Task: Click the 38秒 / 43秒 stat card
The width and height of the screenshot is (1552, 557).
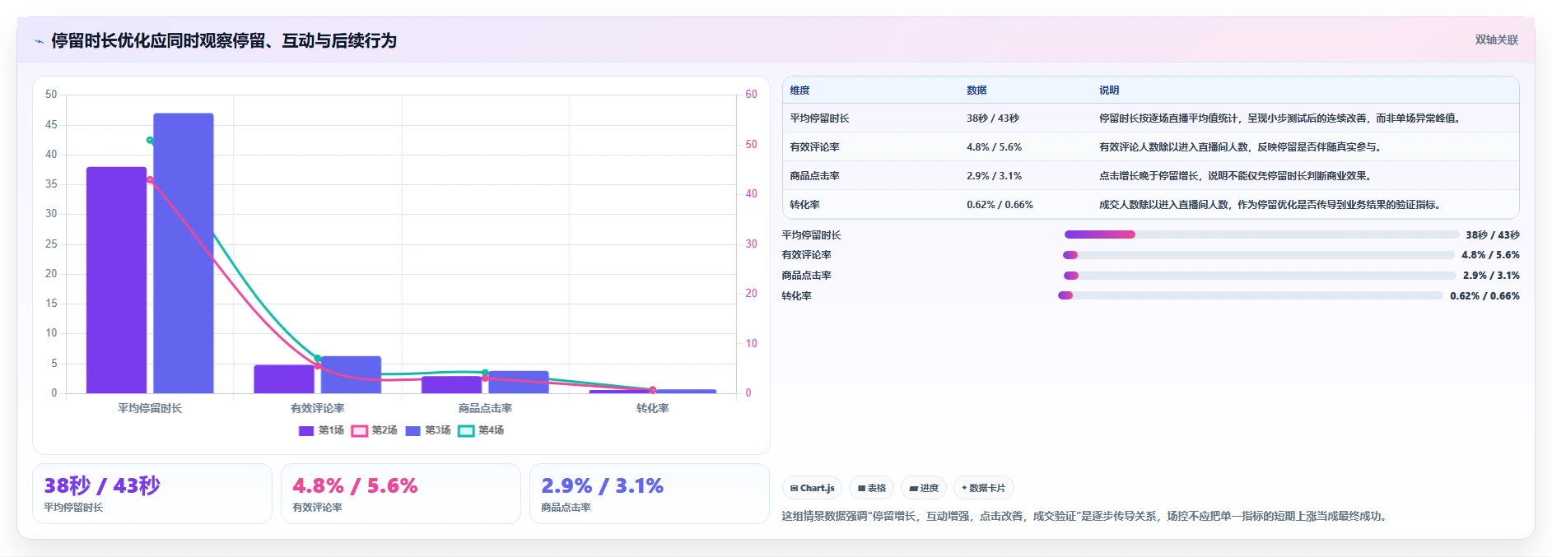Action: point(152,494)
